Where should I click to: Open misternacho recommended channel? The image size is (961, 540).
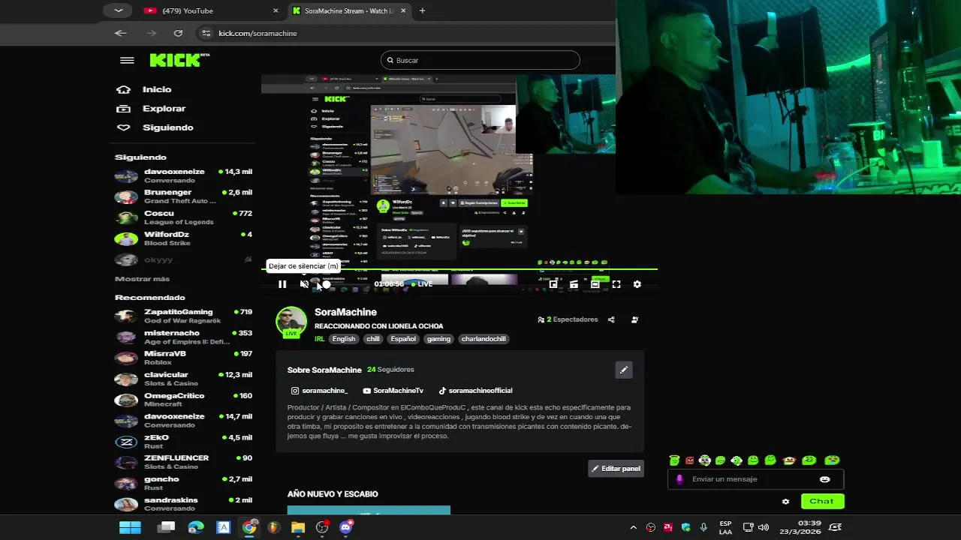[184, 337]
